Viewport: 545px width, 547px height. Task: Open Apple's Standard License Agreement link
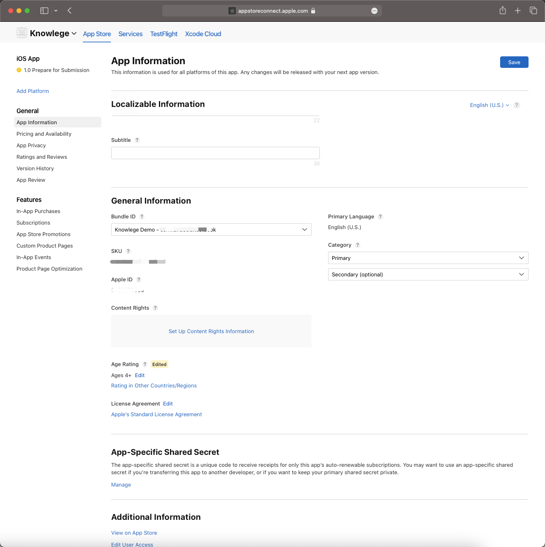(x=156, y=415)
